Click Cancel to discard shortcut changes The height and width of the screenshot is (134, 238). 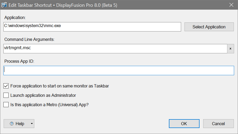pos(218,124)
